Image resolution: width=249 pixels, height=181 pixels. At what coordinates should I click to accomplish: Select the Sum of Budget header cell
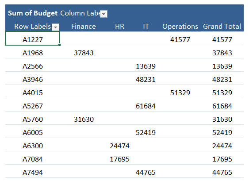[33, 13]
